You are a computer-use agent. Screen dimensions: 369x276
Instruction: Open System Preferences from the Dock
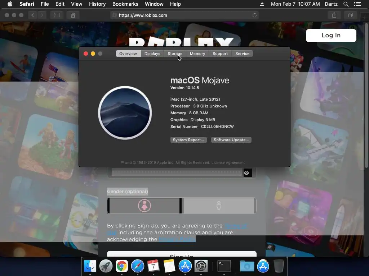201,266
